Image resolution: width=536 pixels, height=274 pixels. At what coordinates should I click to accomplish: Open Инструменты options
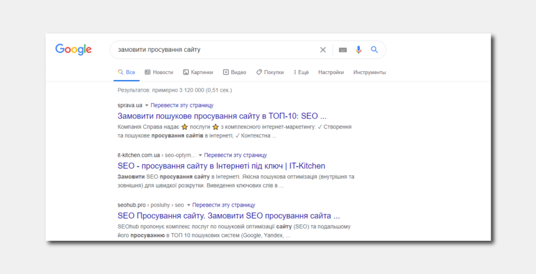coord(370,72)
